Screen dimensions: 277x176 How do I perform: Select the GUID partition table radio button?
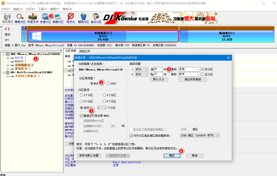(109, 83)
